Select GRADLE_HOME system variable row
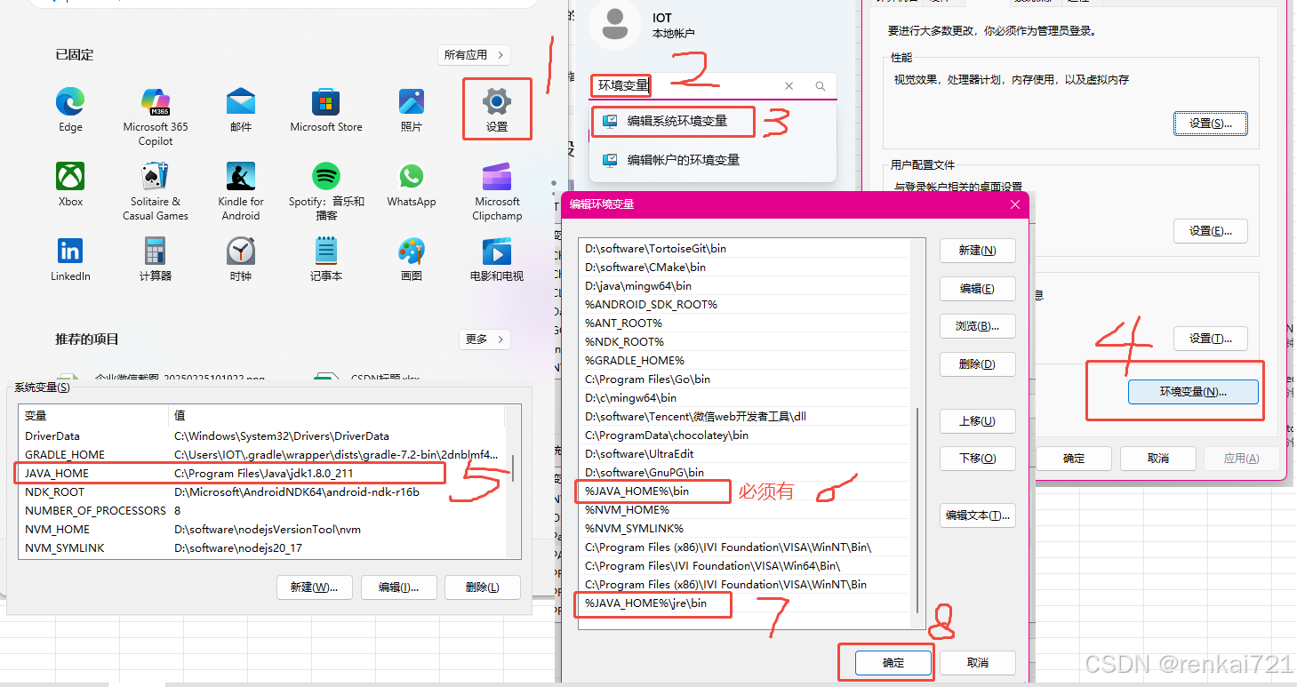This screenshot has width=1297, height=687. (262, 455)
